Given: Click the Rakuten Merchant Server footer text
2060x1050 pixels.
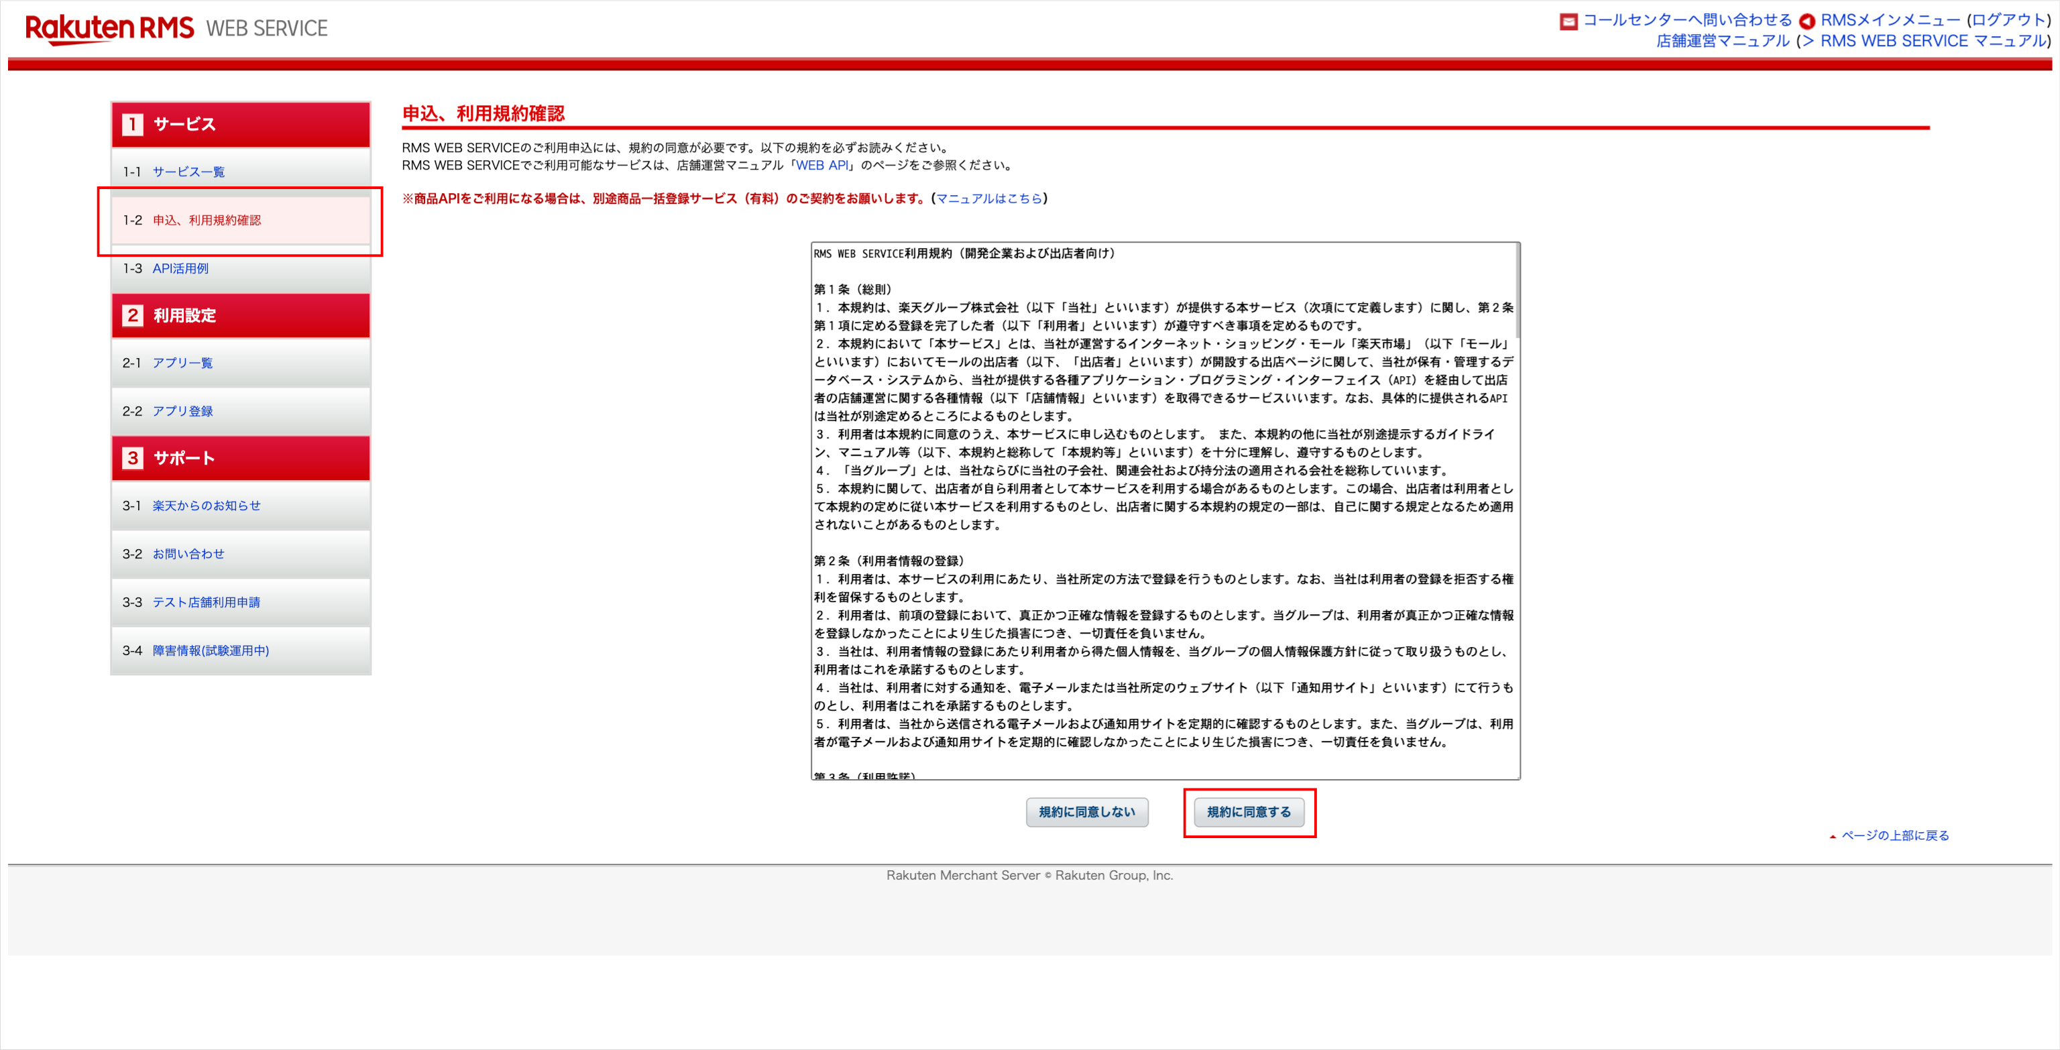Looking at the screenshot, I should [x=1030, y=876].
